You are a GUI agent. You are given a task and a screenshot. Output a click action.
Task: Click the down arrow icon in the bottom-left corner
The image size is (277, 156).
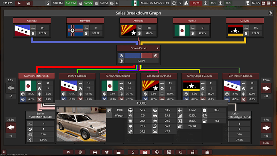4,152
